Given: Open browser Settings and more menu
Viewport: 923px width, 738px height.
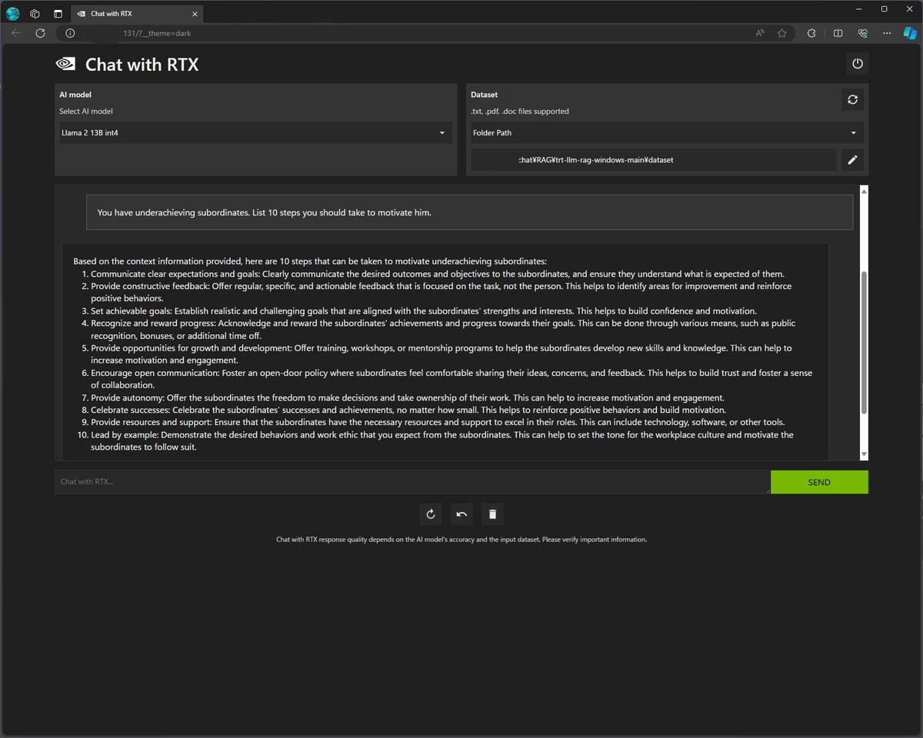Looking at the screenshot, I should tap(887, 33).
